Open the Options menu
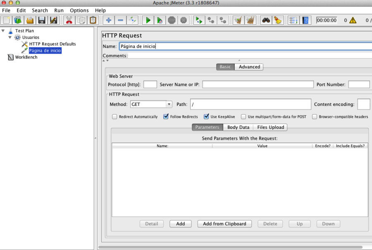This screenshot has width=372, height=250. (x=79, y=10)
